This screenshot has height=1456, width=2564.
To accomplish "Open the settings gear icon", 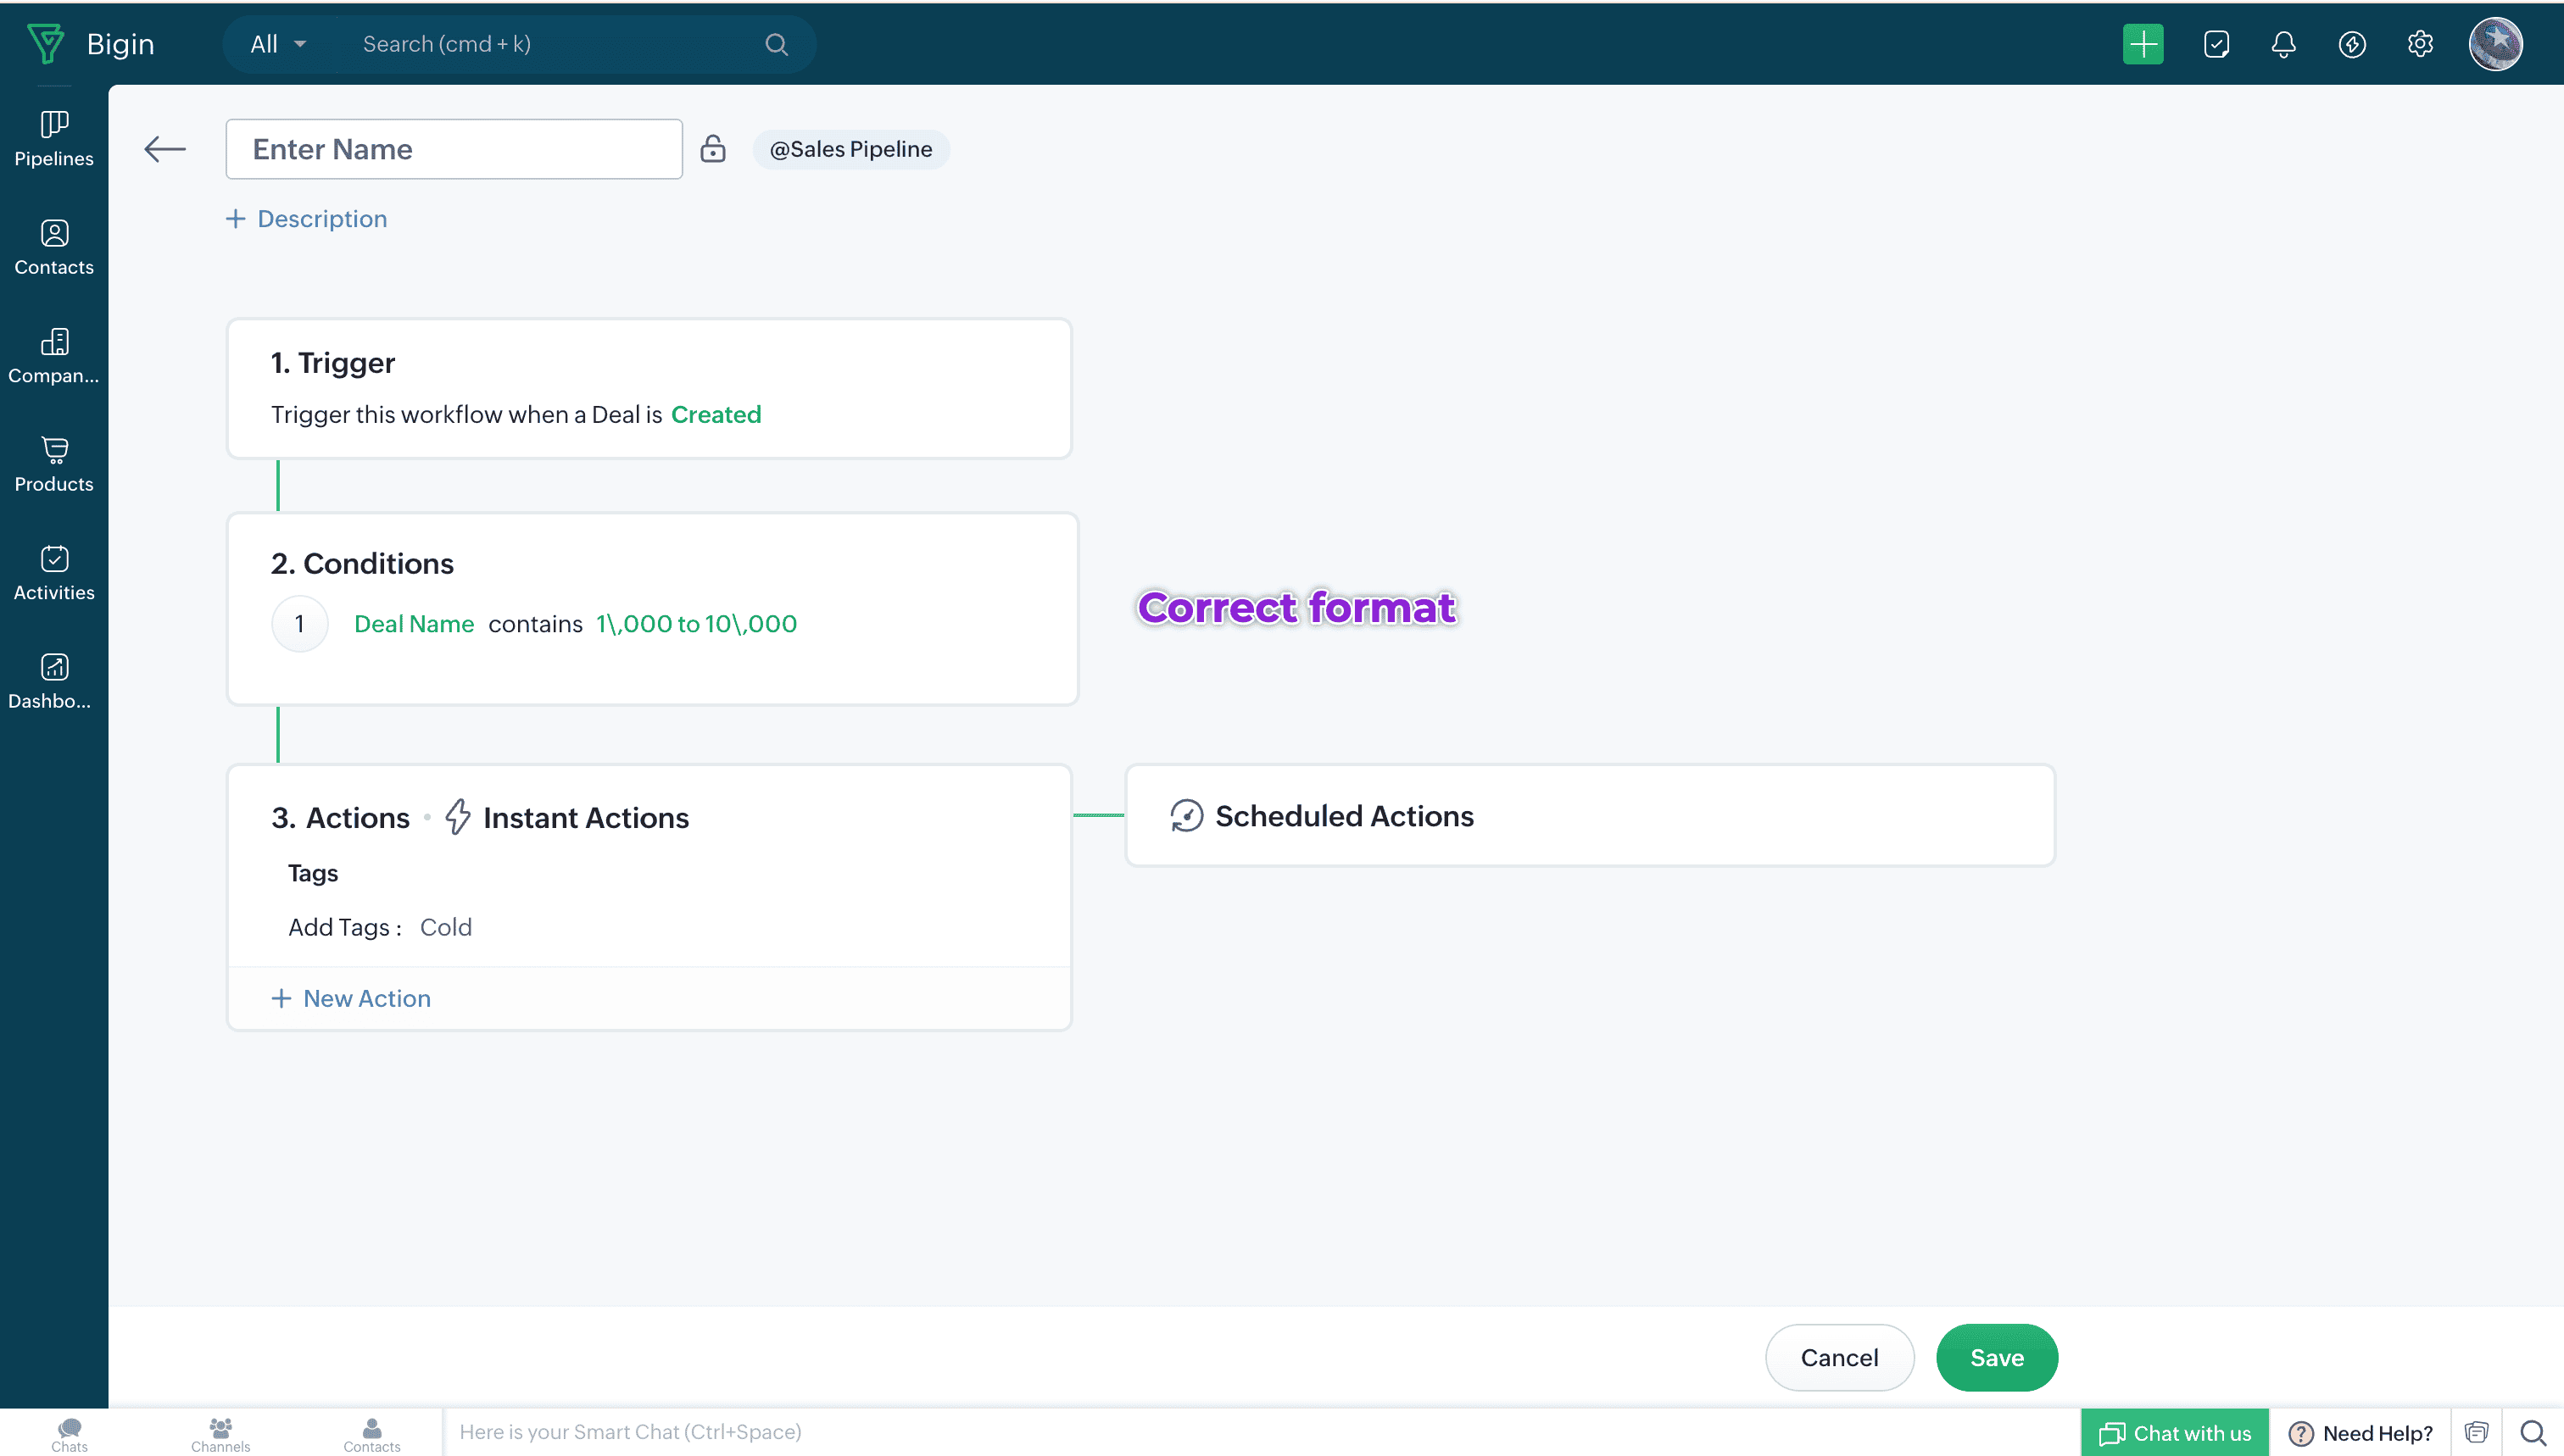I will tap(2419, 44).
